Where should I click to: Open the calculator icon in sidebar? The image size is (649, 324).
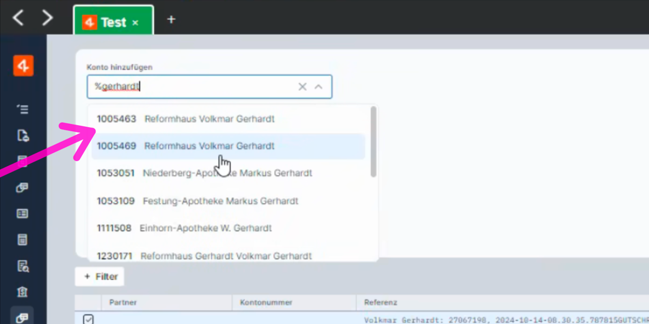pyautogui.click(x=22, y=239)
